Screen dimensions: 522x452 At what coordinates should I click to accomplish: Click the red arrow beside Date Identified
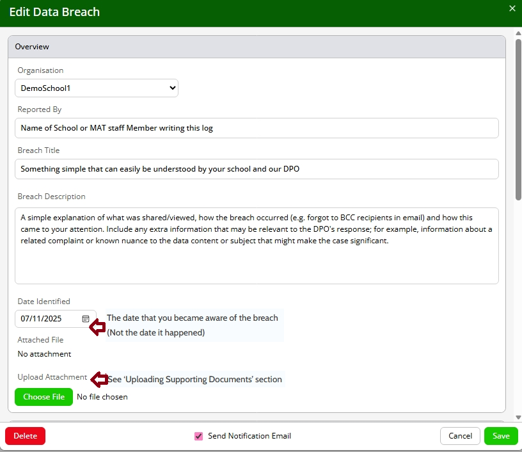point(97,328)
